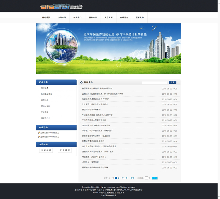
Task: Go to page 2 of news list
Action: click(x=119, y=178)
